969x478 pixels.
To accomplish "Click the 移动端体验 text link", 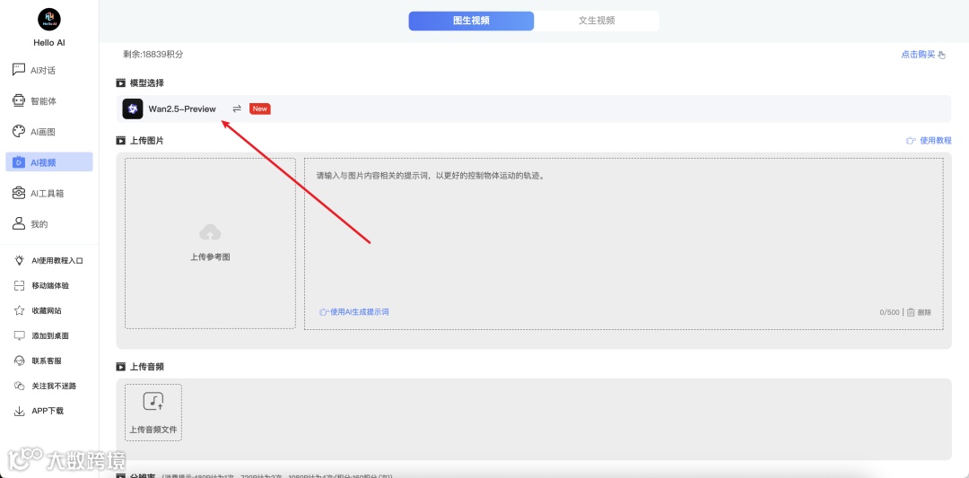I will 50,286.
